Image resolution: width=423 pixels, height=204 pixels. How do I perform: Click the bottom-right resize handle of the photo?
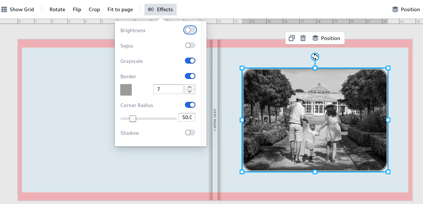click(x=388, y=172)
